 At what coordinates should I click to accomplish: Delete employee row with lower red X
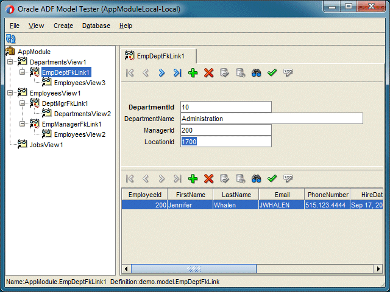coord(208,178)
